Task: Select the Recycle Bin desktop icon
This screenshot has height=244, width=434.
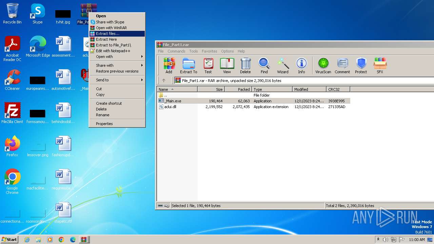Action: 12,14
